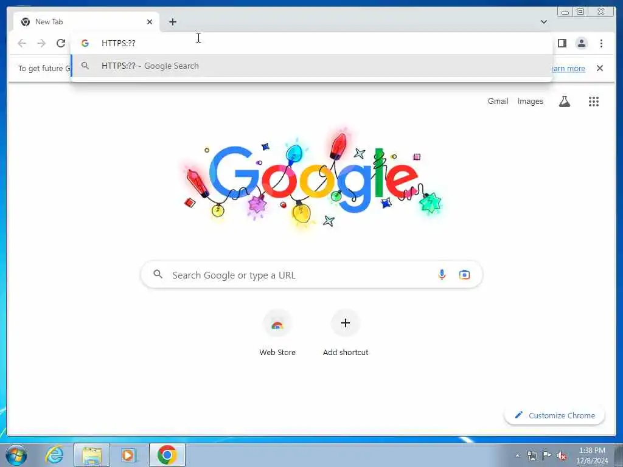Click the Chrome taskbar icon
The height and width of the screenshot is (467, 623).
pos(167,455)
